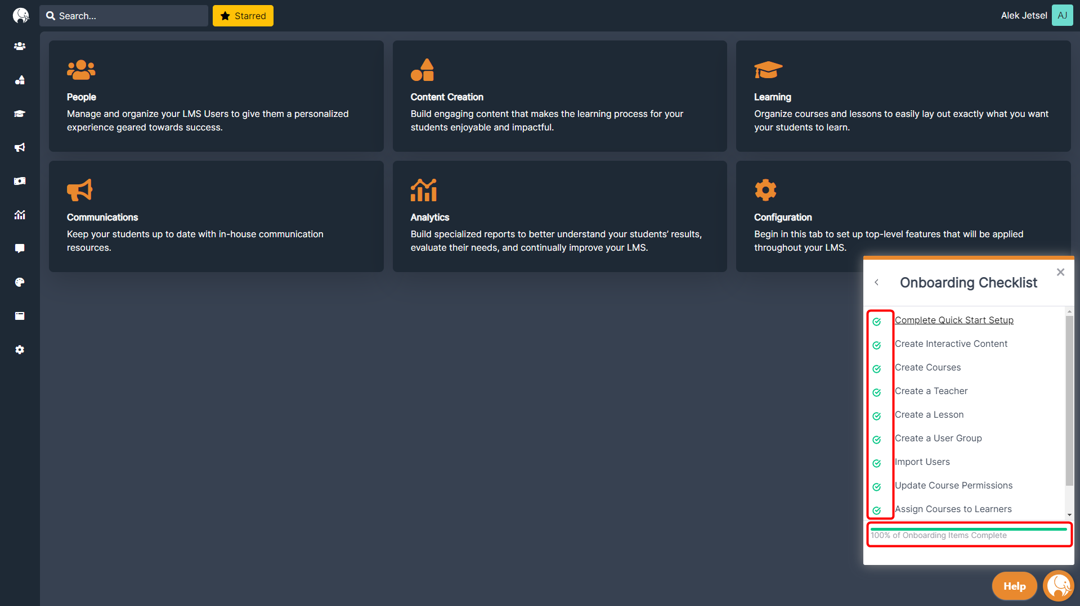Focus the Search input field
This screenshot has width=1080, height=606.
[124, 16]
